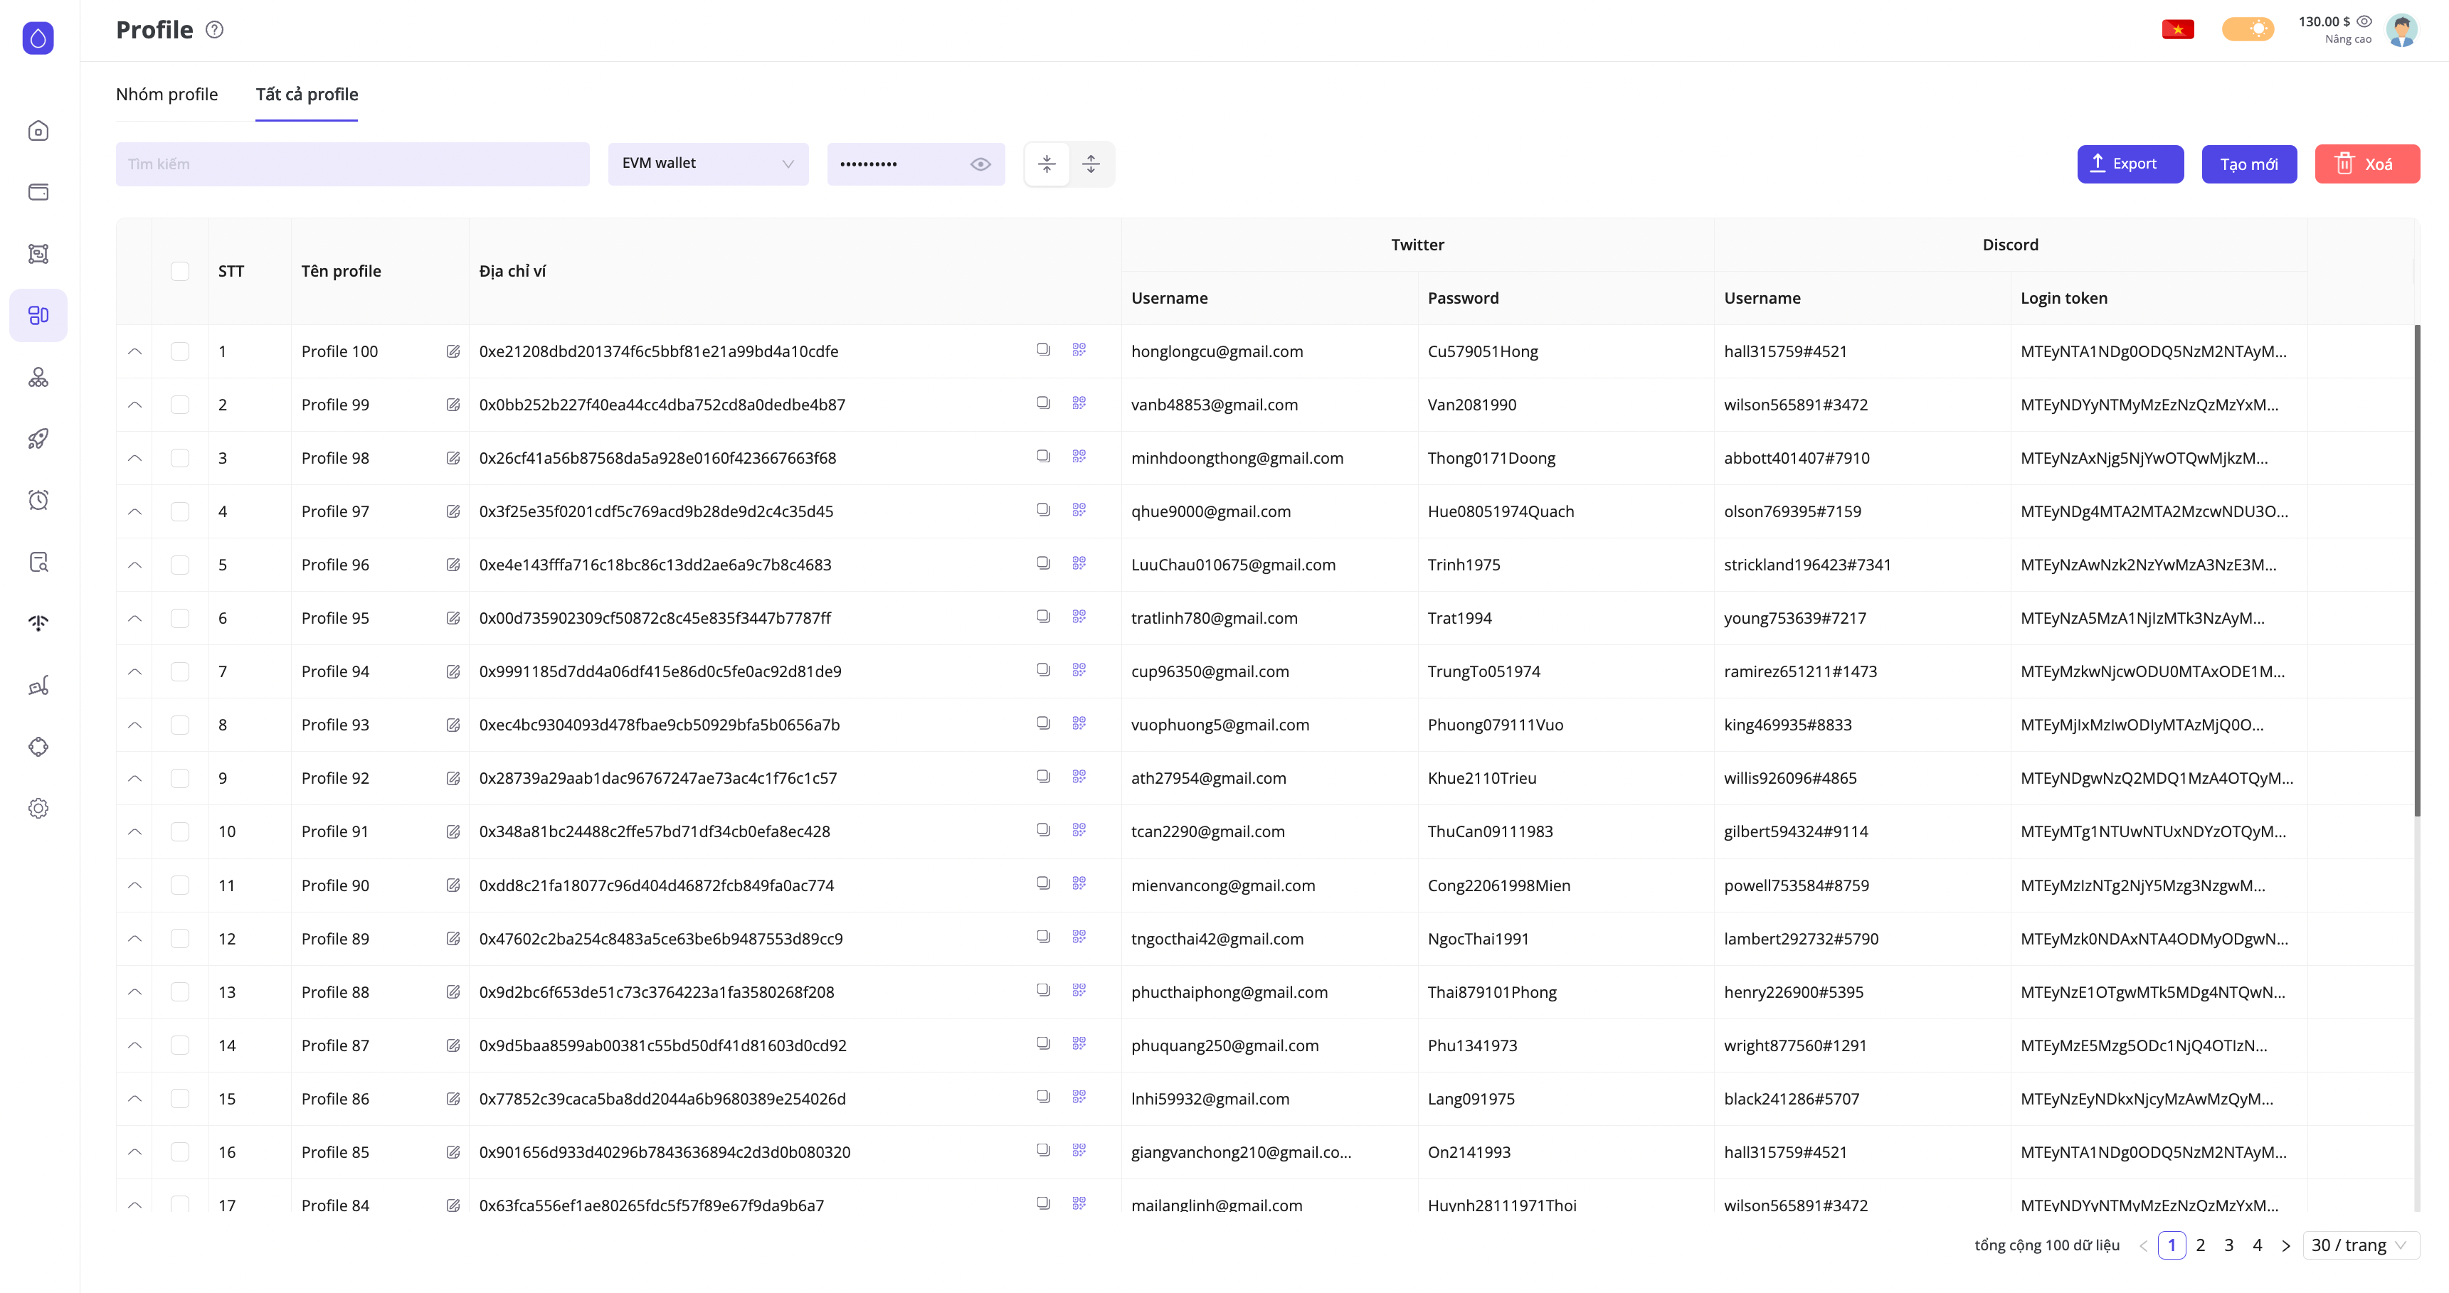2449x1293 pixels.
Task: Open the alarm clock scheduler icon
Action: click(38, 500)
